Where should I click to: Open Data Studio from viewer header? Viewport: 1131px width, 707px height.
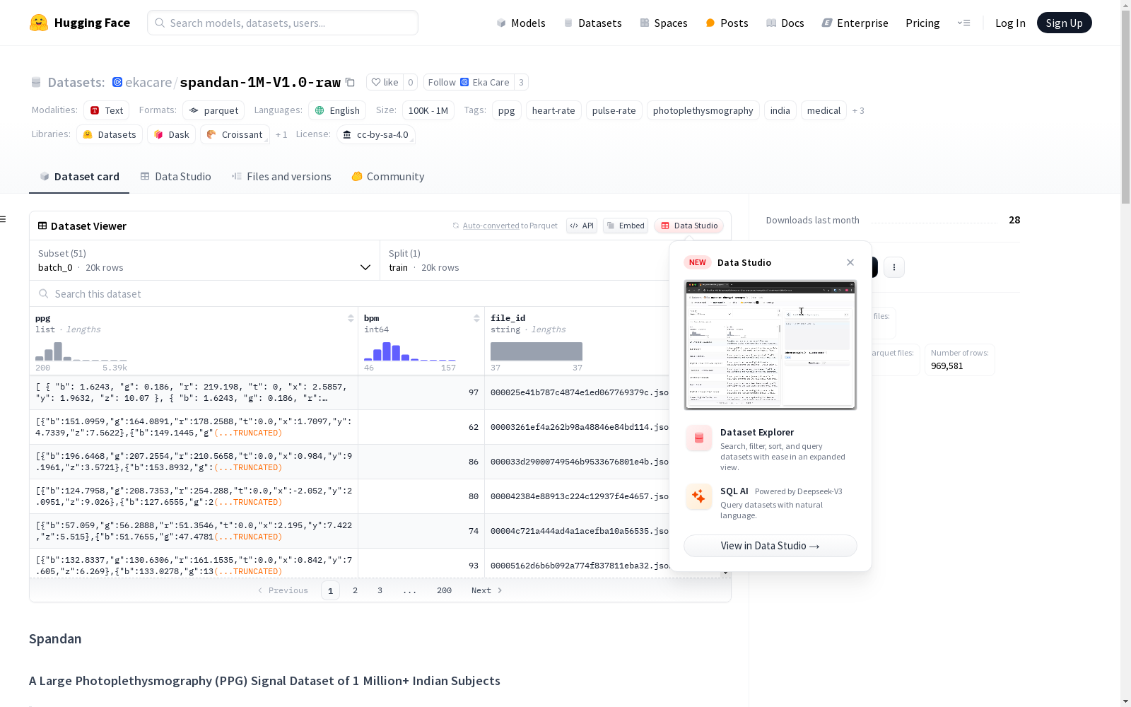click(688, 226)
